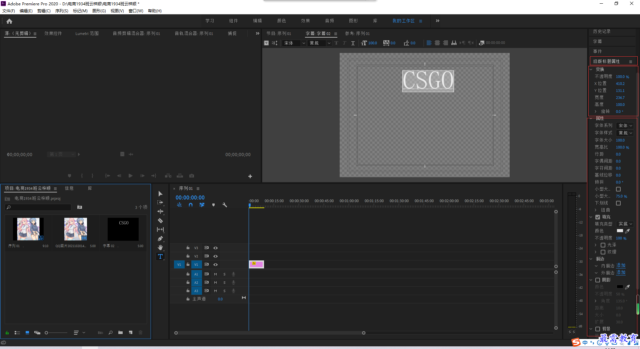Pick fill color with eyedropper
This screenshot has height=349, width=640.
tap(627, 231)
